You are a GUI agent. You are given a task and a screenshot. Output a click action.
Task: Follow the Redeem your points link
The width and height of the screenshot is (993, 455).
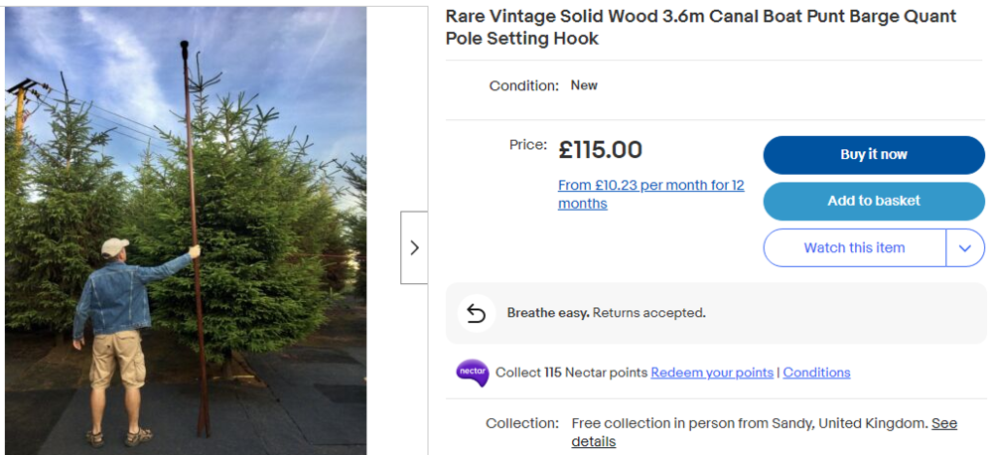coord(712,373)
